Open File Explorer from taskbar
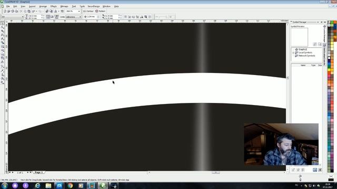The height and width of the screenshot is (189, 337). (48, 185)
